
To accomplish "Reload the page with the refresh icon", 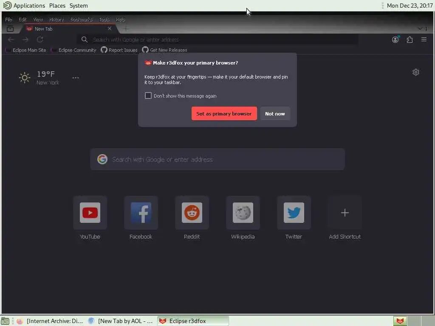I will (40, 39).
